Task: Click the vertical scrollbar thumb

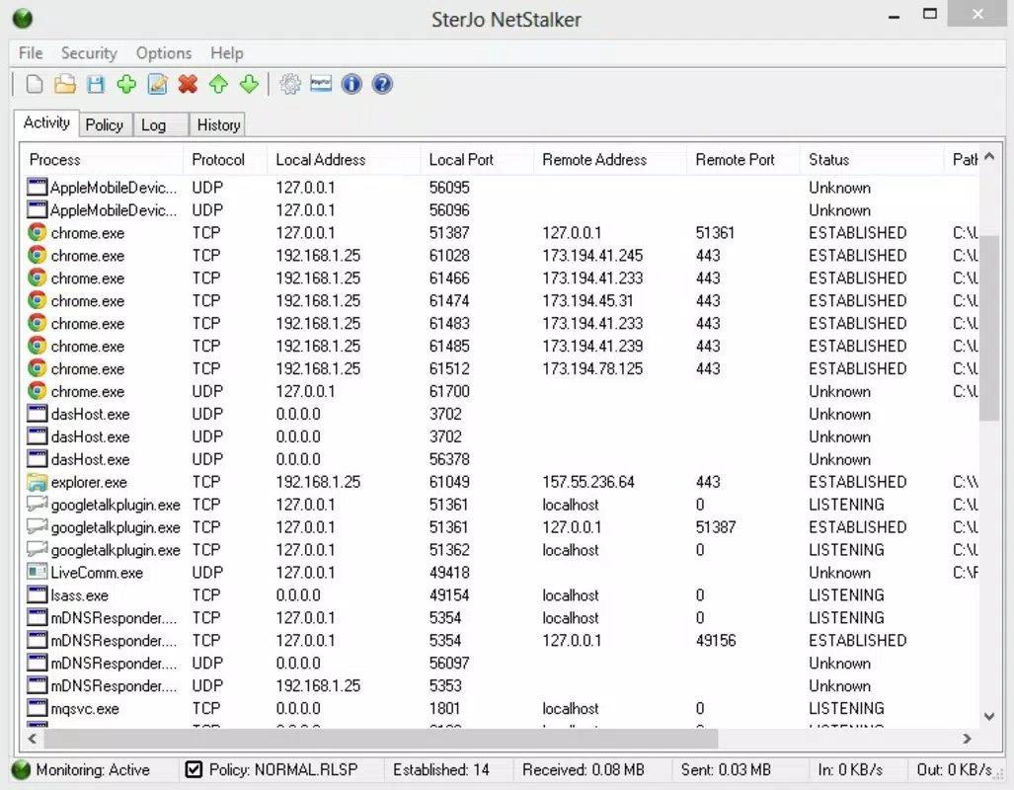Action: coord(988,328)
